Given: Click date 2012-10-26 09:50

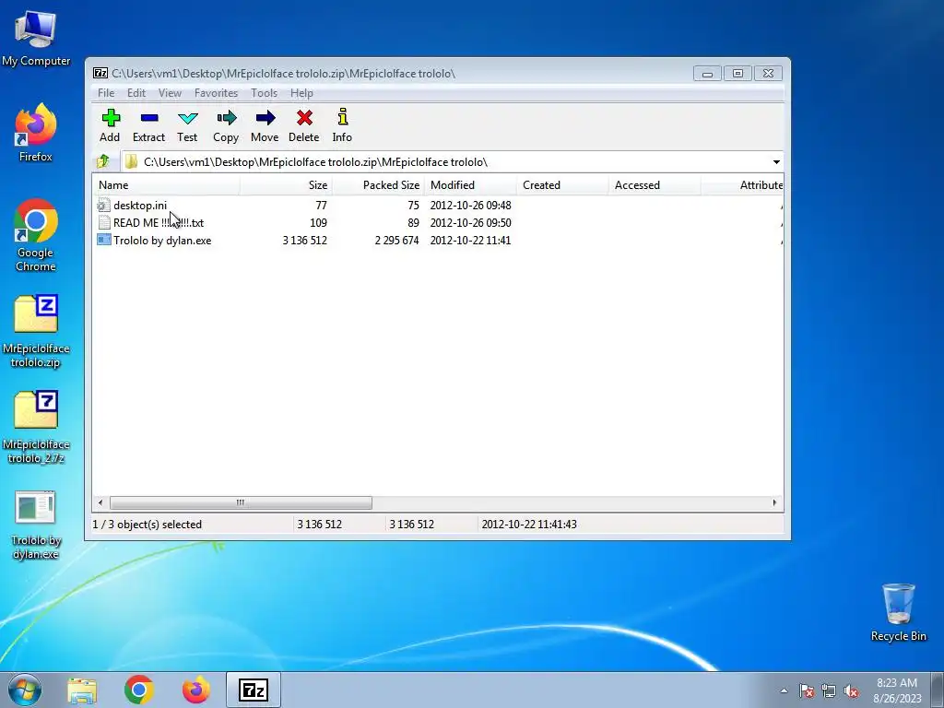Looking at the screenshot, I should (470, 223).
